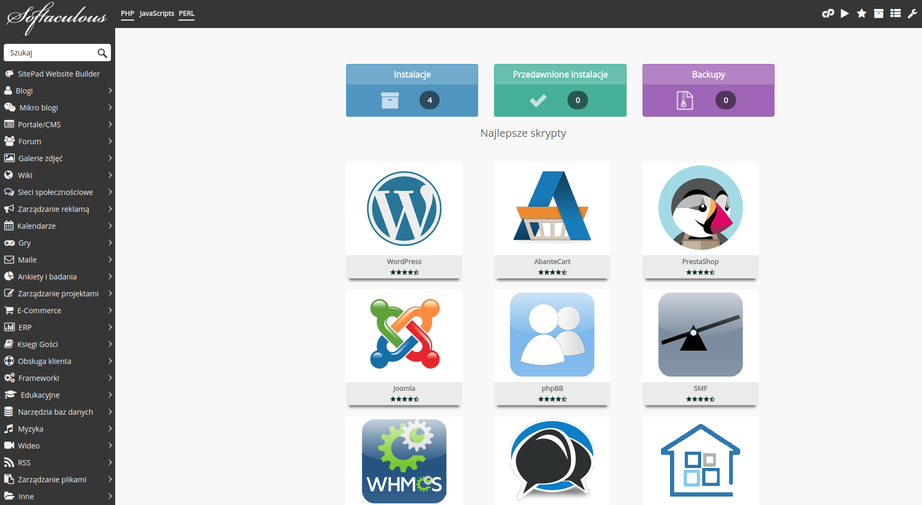Viewport: 922px width, 505px height.
Task: Click the play demo icon in top bar
Action: point(845,14)
